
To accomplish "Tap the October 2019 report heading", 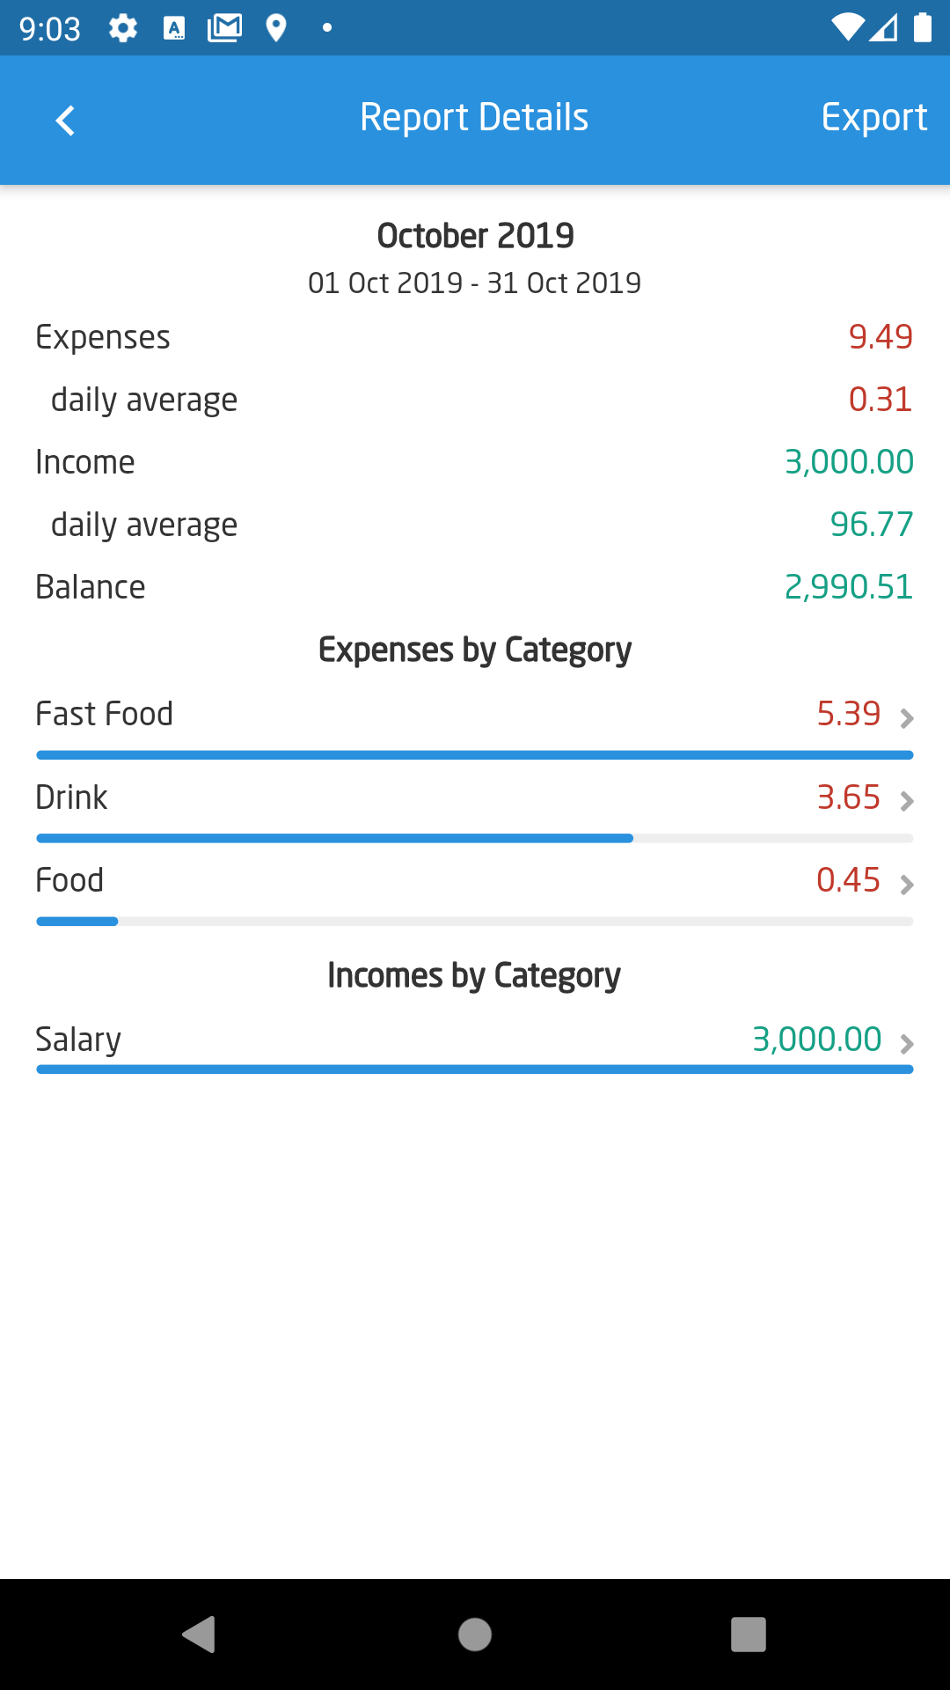I will point(475,236).
